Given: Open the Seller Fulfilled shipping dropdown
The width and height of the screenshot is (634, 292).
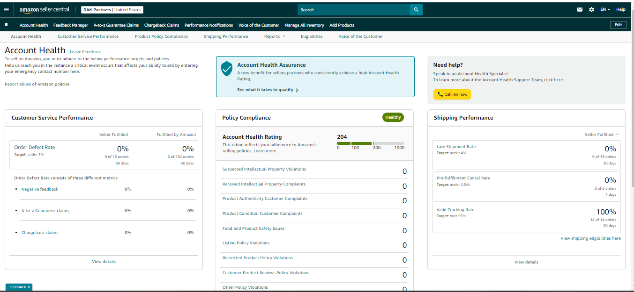Looking at the screenshot, I should pos(602,135).
